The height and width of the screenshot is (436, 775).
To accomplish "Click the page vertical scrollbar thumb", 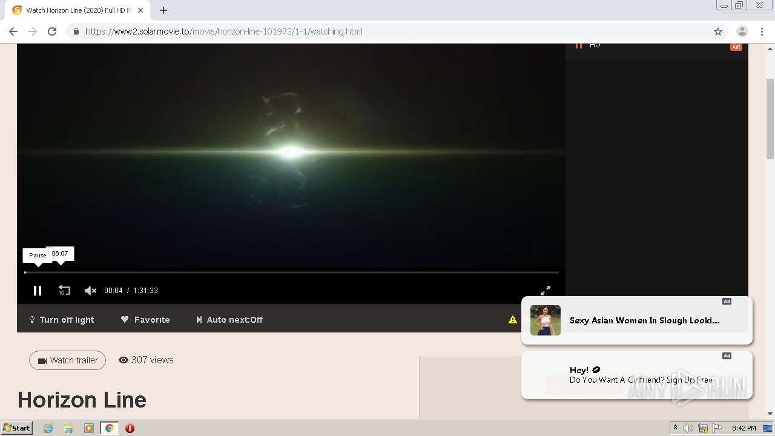I will coord(770,118).
